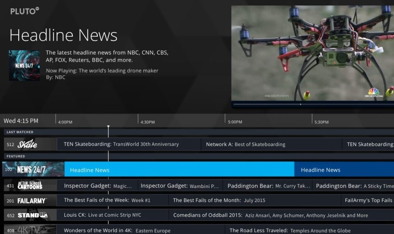This screenshot has width=394, height=234.
Task: Jump to the 5:30PM time slot label
Action: pyautogui.click(x=321, y=122)
